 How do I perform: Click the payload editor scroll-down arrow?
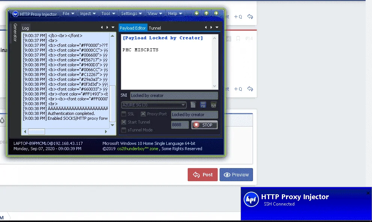click(x=214, y=86)
